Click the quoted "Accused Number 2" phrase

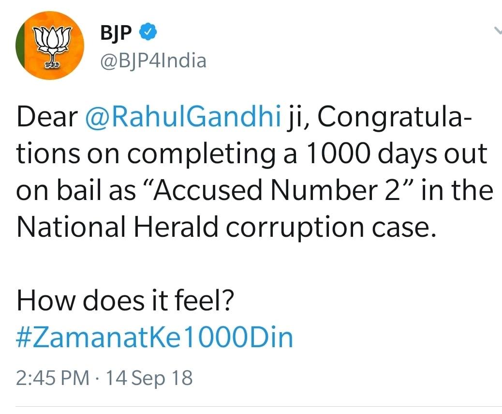pos(276,190)
